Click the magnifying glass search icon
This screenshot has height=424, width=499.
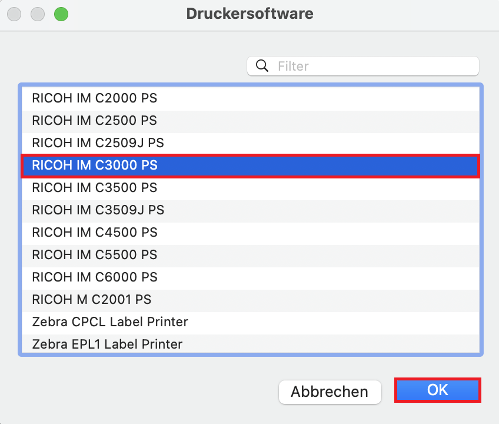(x=262, y=66)
